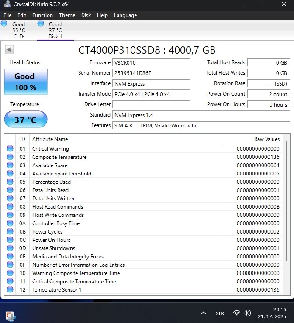Click the SLK language indicator
294x323 pixels.
point(220,313)
